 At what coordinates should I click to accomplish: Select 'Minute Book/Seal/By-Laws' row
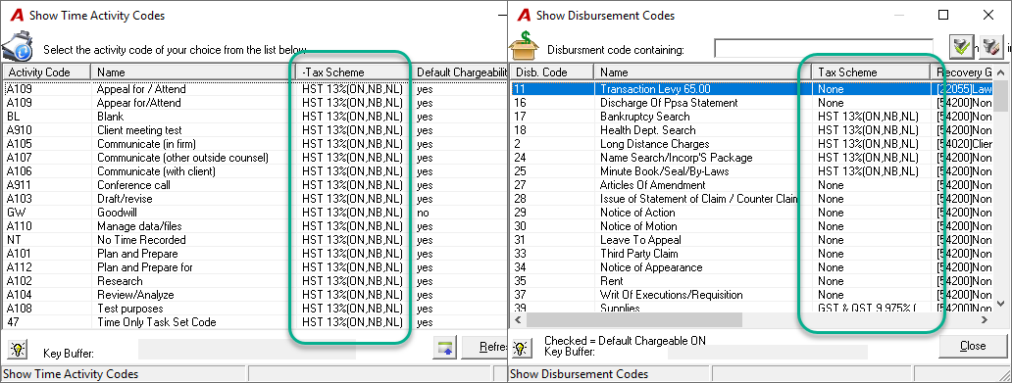click(x=752, y=170)
